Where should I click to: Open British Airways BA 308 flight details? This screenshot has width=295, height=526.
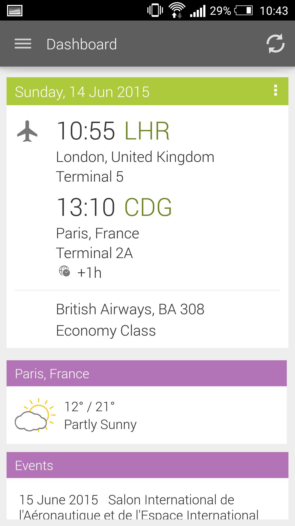[x=130, y=309]
